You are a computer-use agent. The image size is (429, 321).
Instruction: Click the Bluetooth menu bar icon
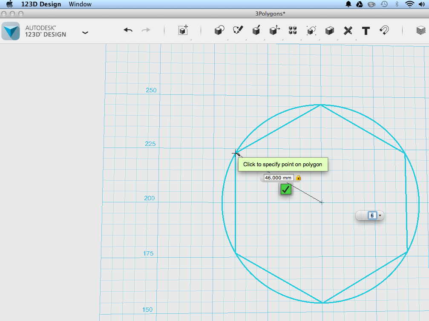(x=397, y=4)
